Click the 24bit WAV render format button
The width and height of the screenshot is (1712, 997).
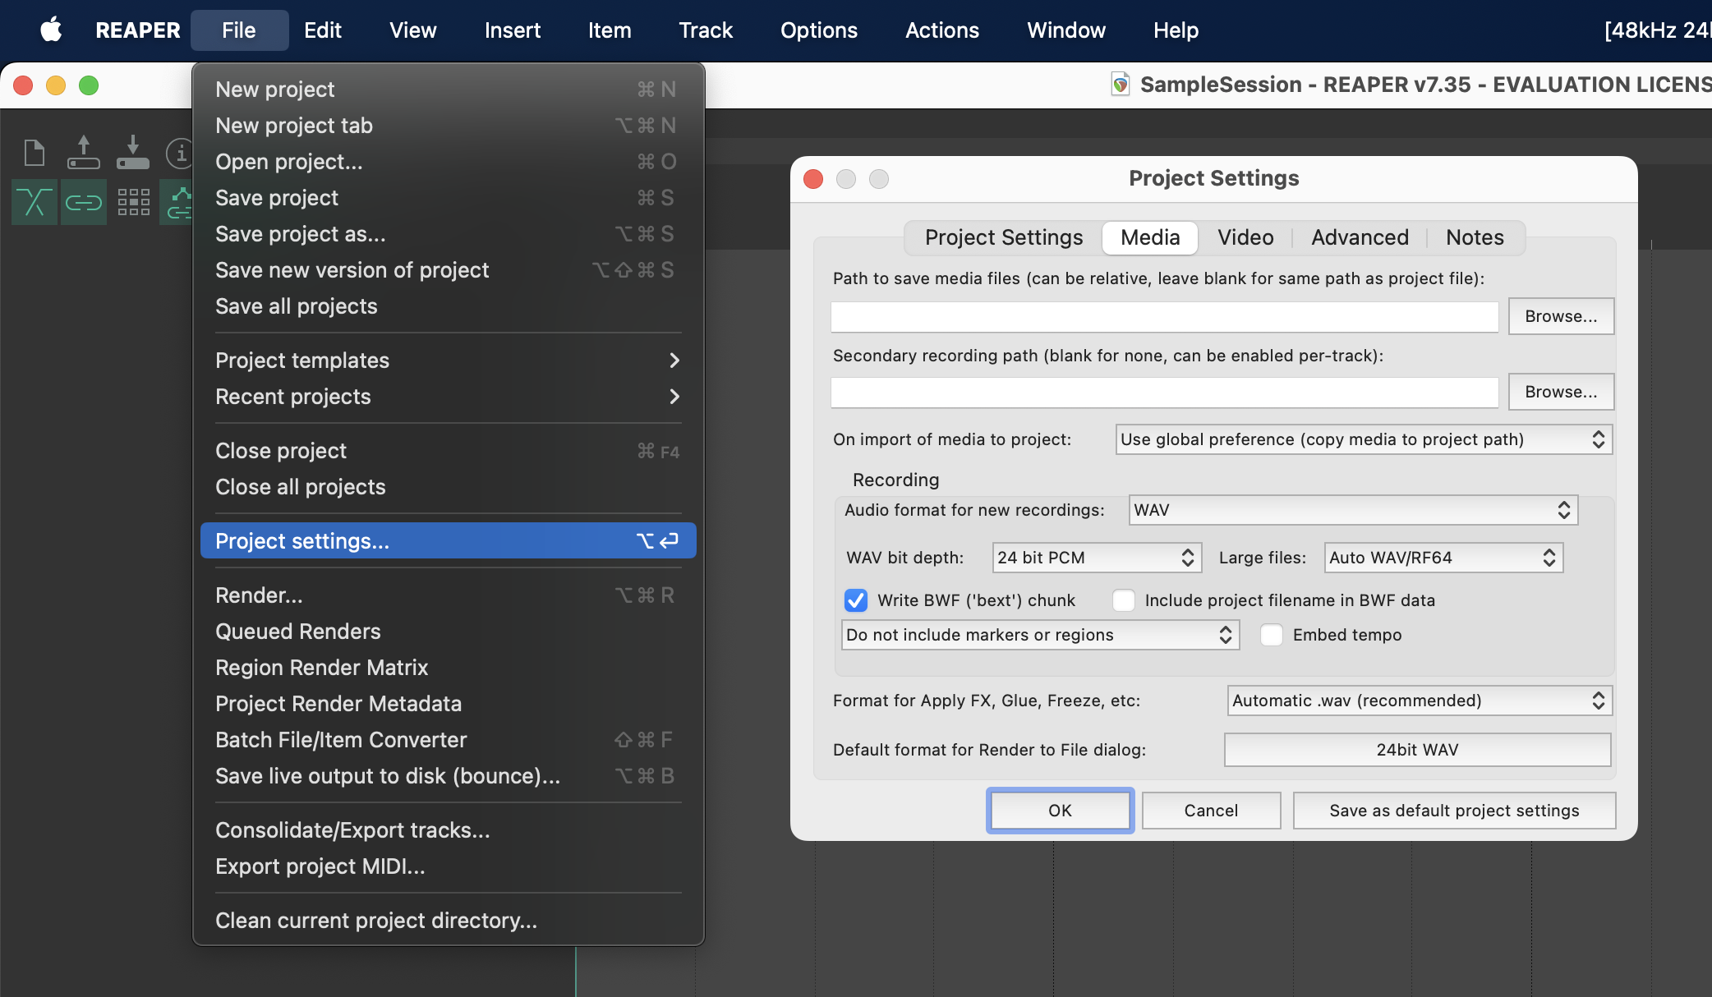(x=1417, y=750)
